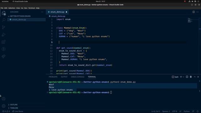Expand the OUTLINE section

(14, 105)
